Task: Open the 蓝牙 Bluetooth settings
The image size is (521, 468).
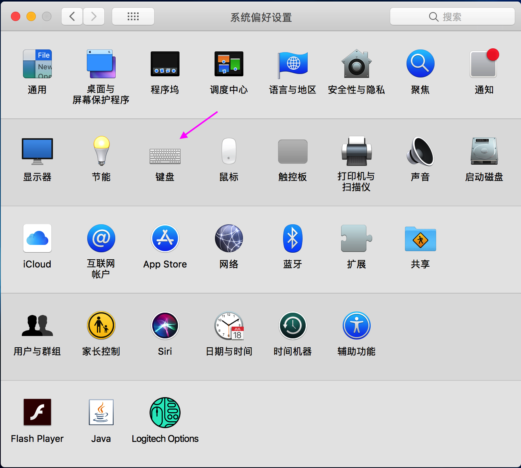Action: coord(292,238)
